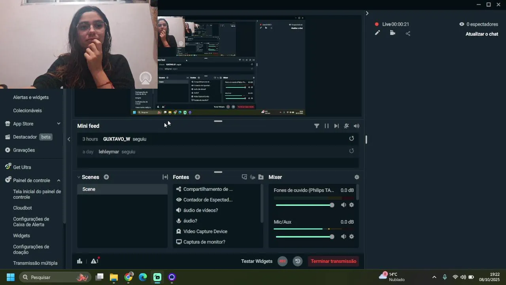Click the Pesquisar taskbar search box
This screenshot has width=506, height=285.
[55, 277]
